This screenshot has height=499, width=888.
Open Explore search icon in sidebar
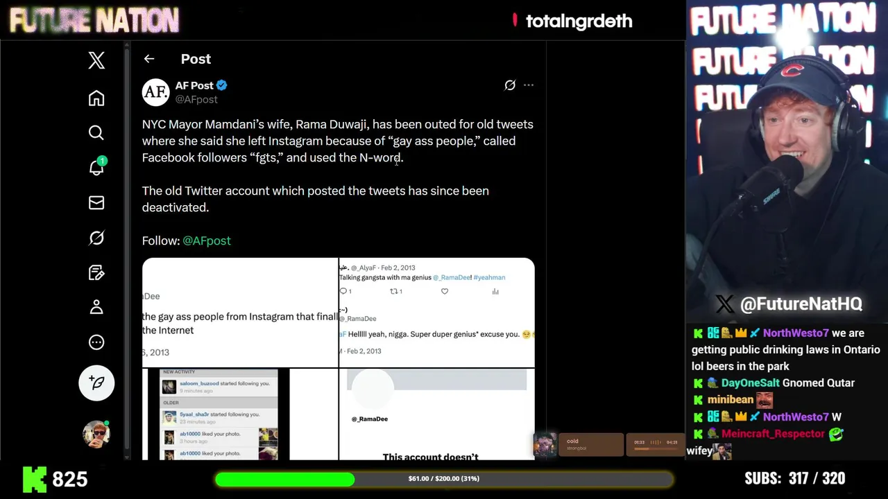tap(96, 132)
